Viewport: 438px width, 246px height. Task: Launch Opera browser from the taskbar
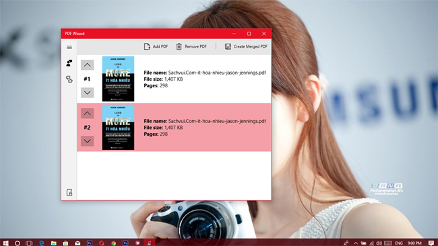[101, 243]
